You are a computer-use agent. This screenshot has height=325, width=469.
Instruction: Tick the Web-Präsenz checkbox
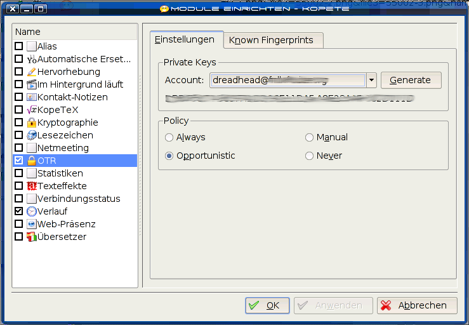click(18, 224)
